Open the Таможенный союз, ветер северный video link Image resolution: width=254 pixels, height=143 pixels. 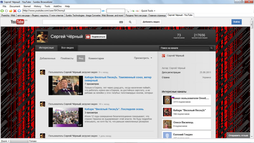click(118, 79)
